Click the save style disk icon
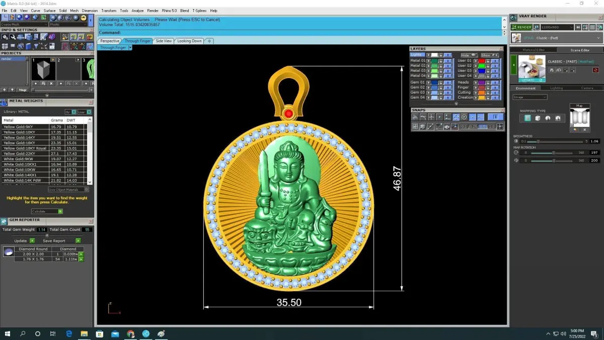Viewport: 604px width, 340px height. pos(552,70)
